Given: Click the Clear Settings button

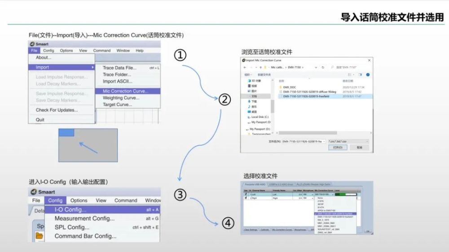Looking at the screenshot, I should (251, 230).
